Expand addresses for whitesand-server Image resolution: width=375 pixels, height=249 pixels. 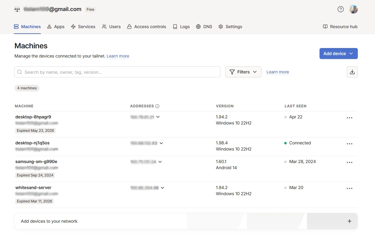tap(163, 188)
